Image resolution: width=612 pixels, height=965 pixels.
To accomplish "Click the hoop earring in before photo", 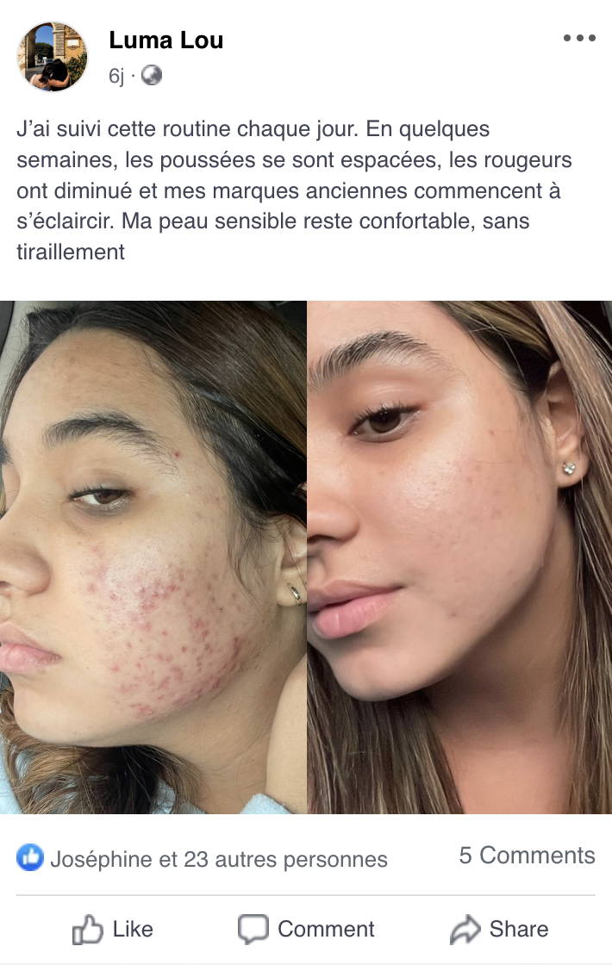I will click(x=295, y=594).
